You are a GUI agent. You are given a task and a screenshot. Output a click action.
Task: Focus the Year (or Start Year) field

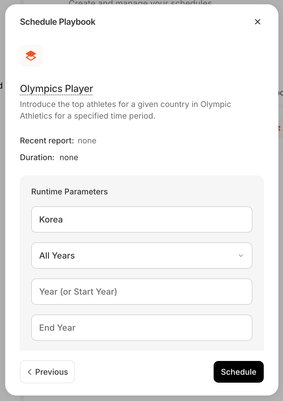point(142,292)
